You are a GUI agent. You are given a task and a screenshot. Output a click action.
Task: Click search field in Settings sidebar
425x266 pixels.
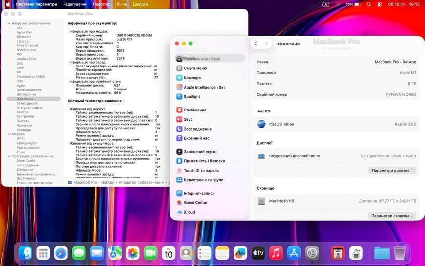pos(210,58)
